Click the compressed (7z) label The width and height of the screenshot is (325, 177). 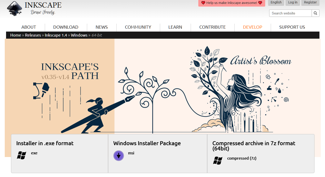[242, 158]
